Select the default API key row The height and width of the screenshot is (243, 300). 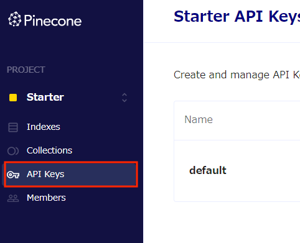pyautogui.click(x=237, y=170)
